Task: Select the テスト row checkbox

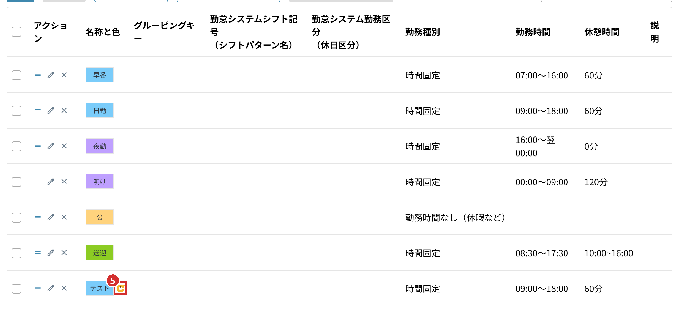Action: click(17, 289)
